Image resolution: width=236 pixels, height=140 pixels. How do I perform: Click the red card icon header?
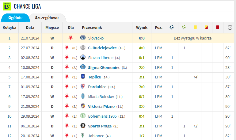218,27
